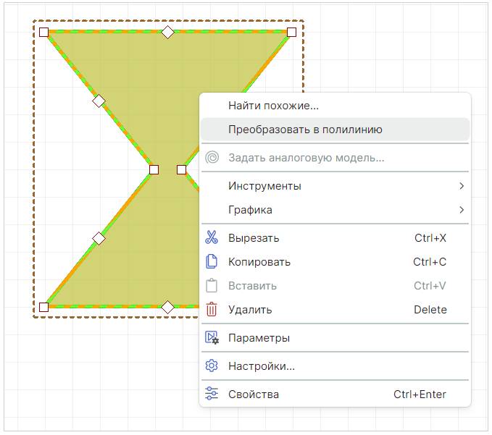Image resolution: width=492 pixels, height=435 pixels.
Task: Click the Delete shortcut label
Action: [x=430, y=310]
